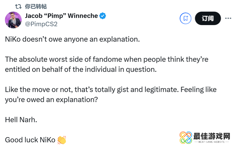
Task: Click the repost arrows icon above the post
Action: [19, 6]
